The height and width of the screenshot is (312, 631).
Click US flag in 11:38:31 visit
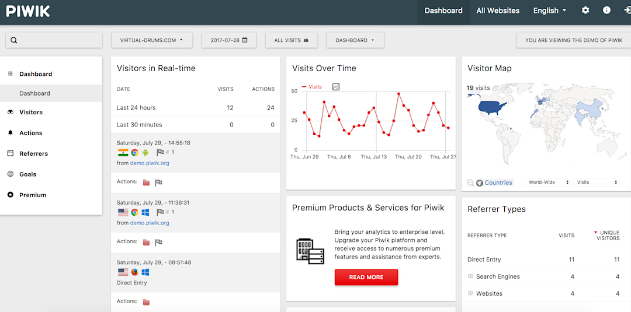coord(123,212)
